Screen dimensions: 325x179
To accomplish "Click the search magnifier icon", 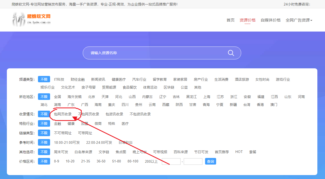I will pyautogui.click(x=231, y=53).
